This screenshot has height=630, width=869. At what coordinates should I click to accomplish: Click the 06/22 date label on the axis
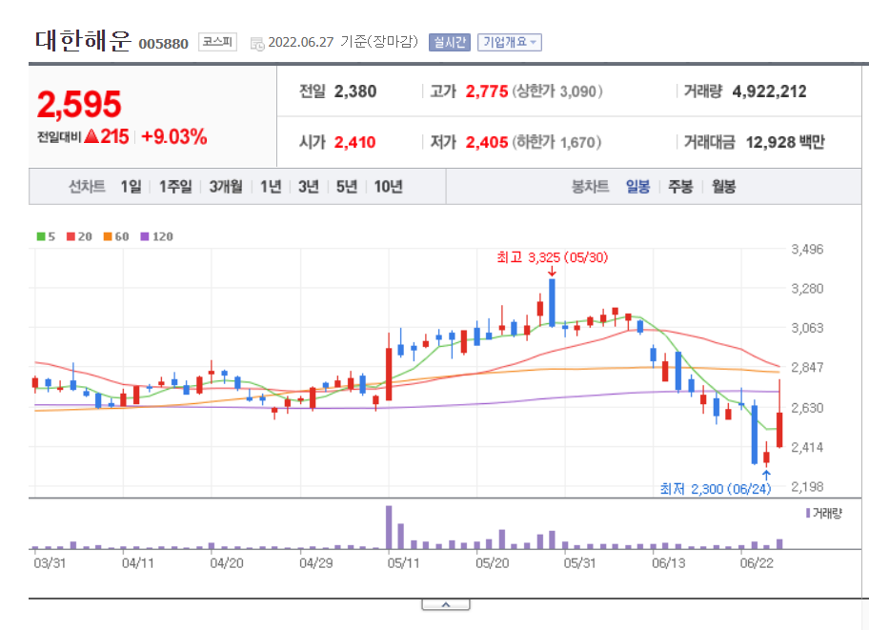coord(757,563)
